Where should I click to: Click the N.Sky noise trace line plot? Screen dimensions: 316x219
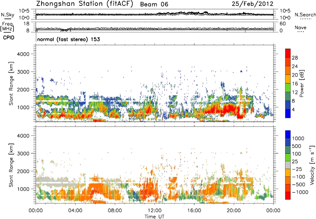coord(154,14)
